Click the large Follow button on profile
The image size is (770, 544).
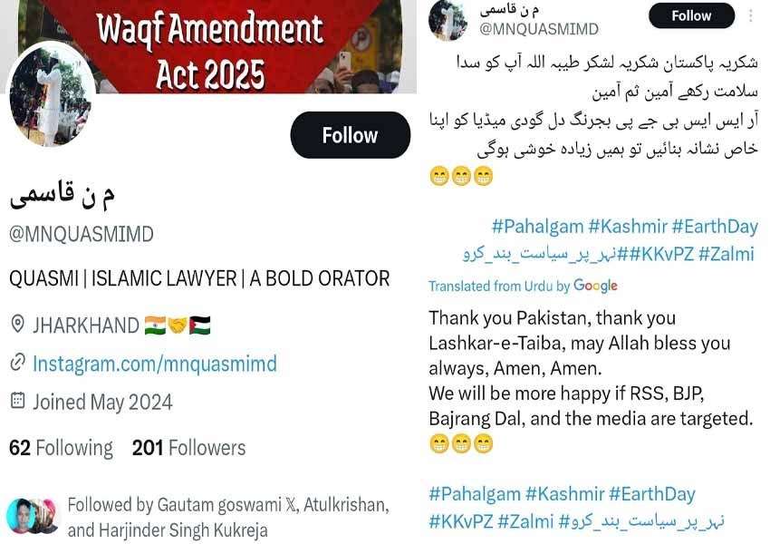(351, 135)
